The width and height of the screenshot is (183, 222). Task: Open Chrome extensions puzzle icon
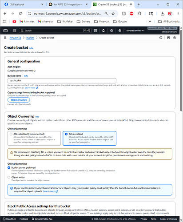click(x=139, y=14)
